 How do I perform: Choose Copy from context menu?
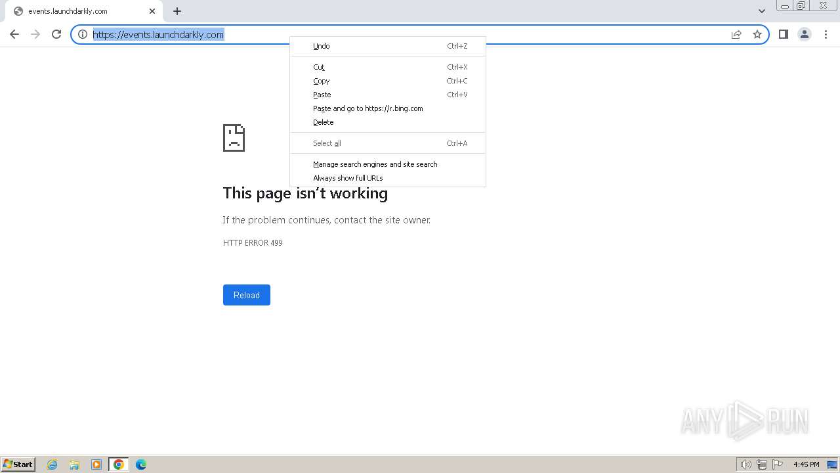(388, 81)
